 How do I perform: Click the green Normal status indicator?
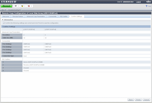tap(6, 6)
